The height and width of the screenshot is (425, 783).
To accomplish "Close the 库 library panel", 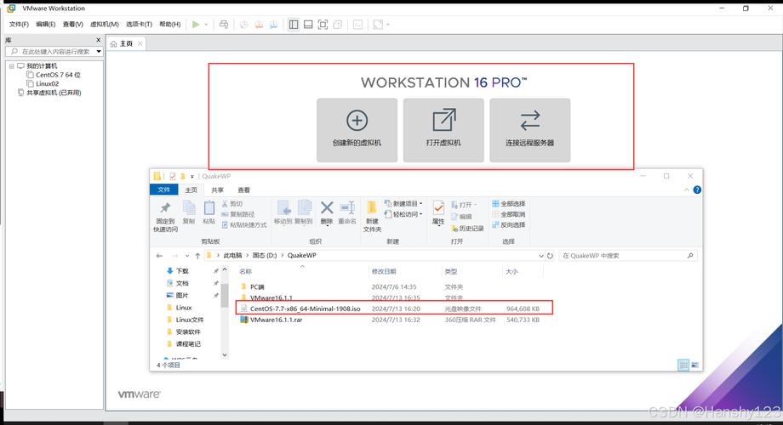I will click(x=99, y=40).
